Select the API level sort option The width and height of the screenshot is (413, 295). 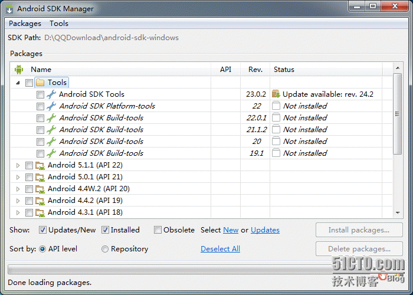click(42, 249)
